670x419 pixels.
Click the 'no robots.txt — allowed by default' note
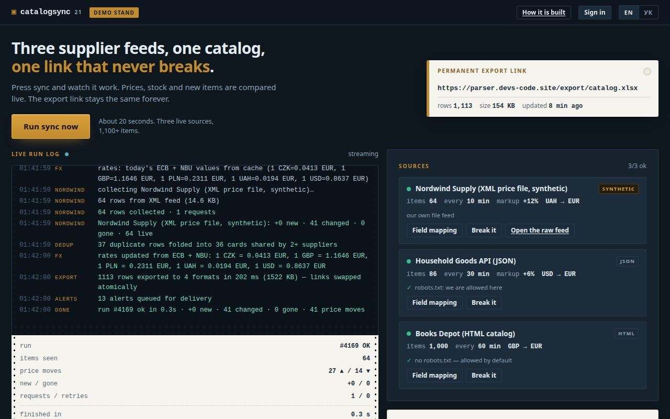(459, 360)
